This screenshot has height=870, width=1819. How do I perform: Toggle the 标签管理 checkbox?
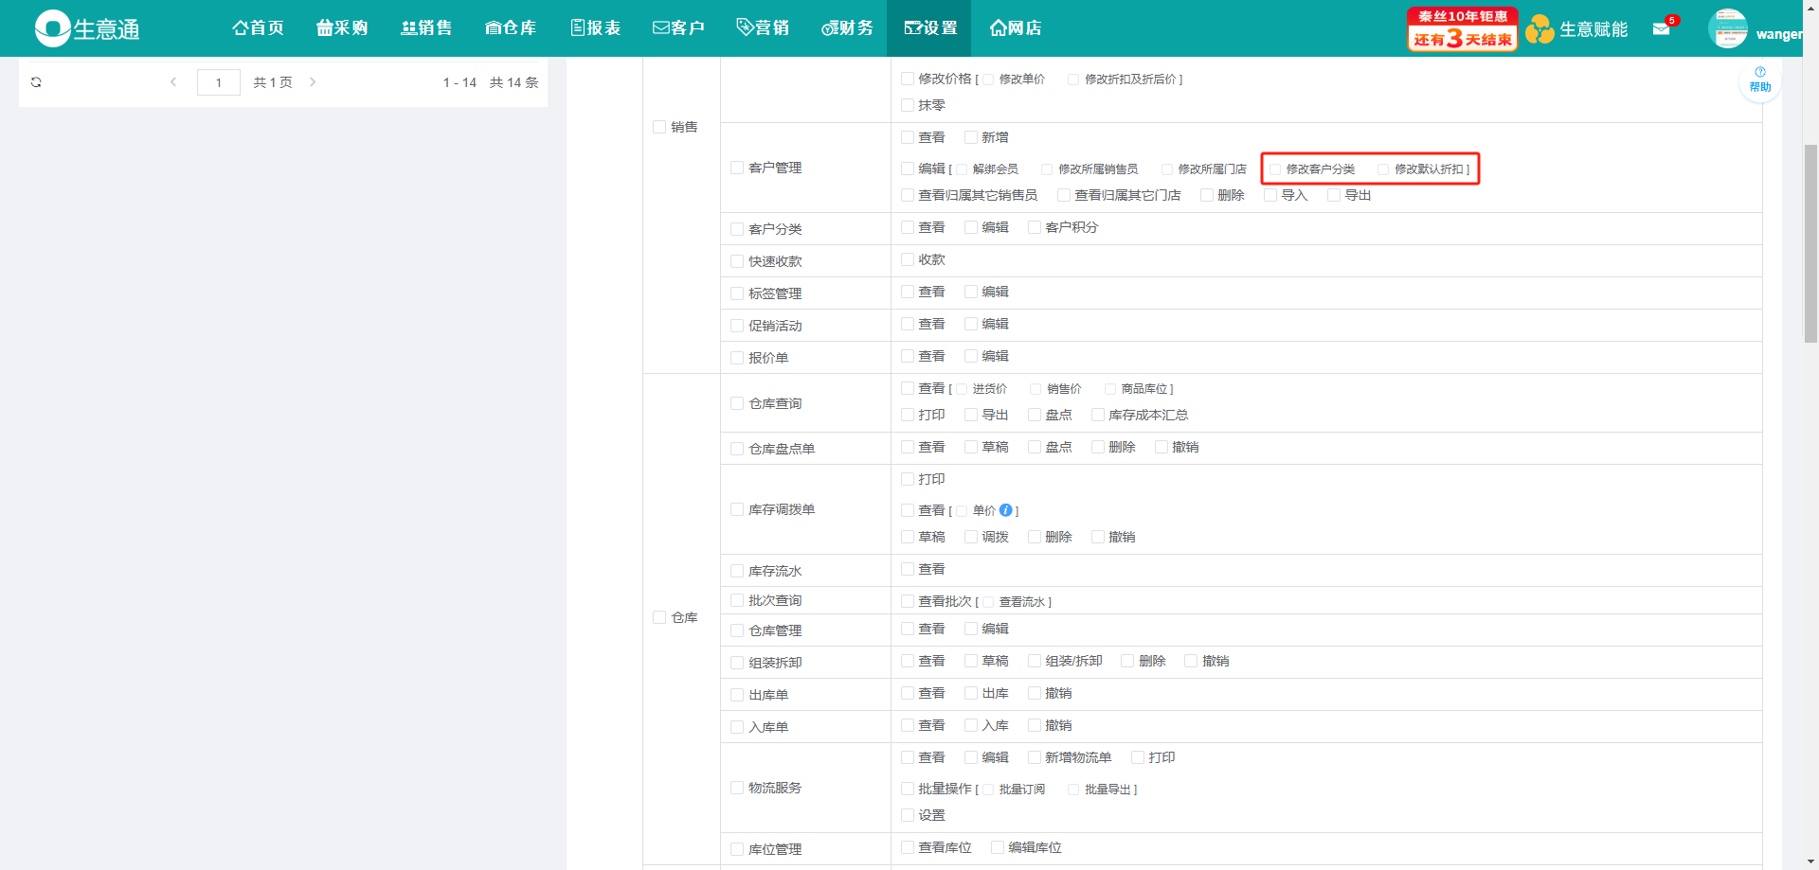tap(737, 293)
